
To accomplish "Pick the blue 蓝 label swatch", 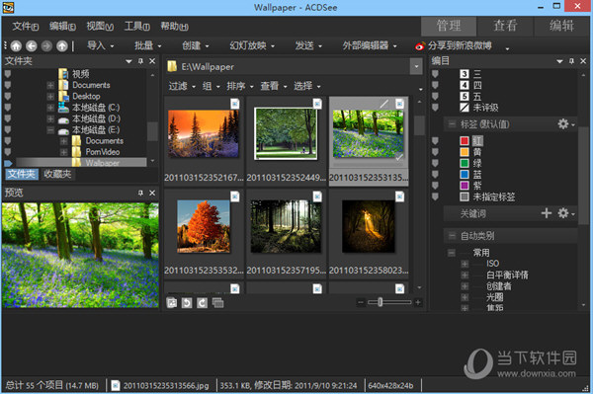I will click(x=465, y=175).
